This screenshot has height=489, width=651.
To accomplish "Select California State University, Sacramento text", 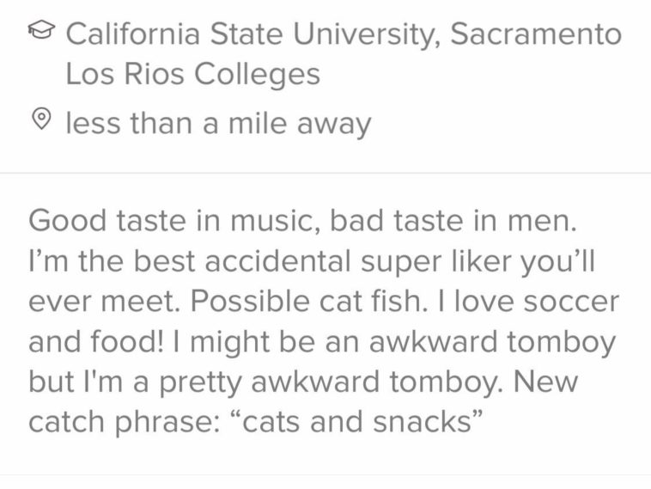I will [x=343, y=34].
